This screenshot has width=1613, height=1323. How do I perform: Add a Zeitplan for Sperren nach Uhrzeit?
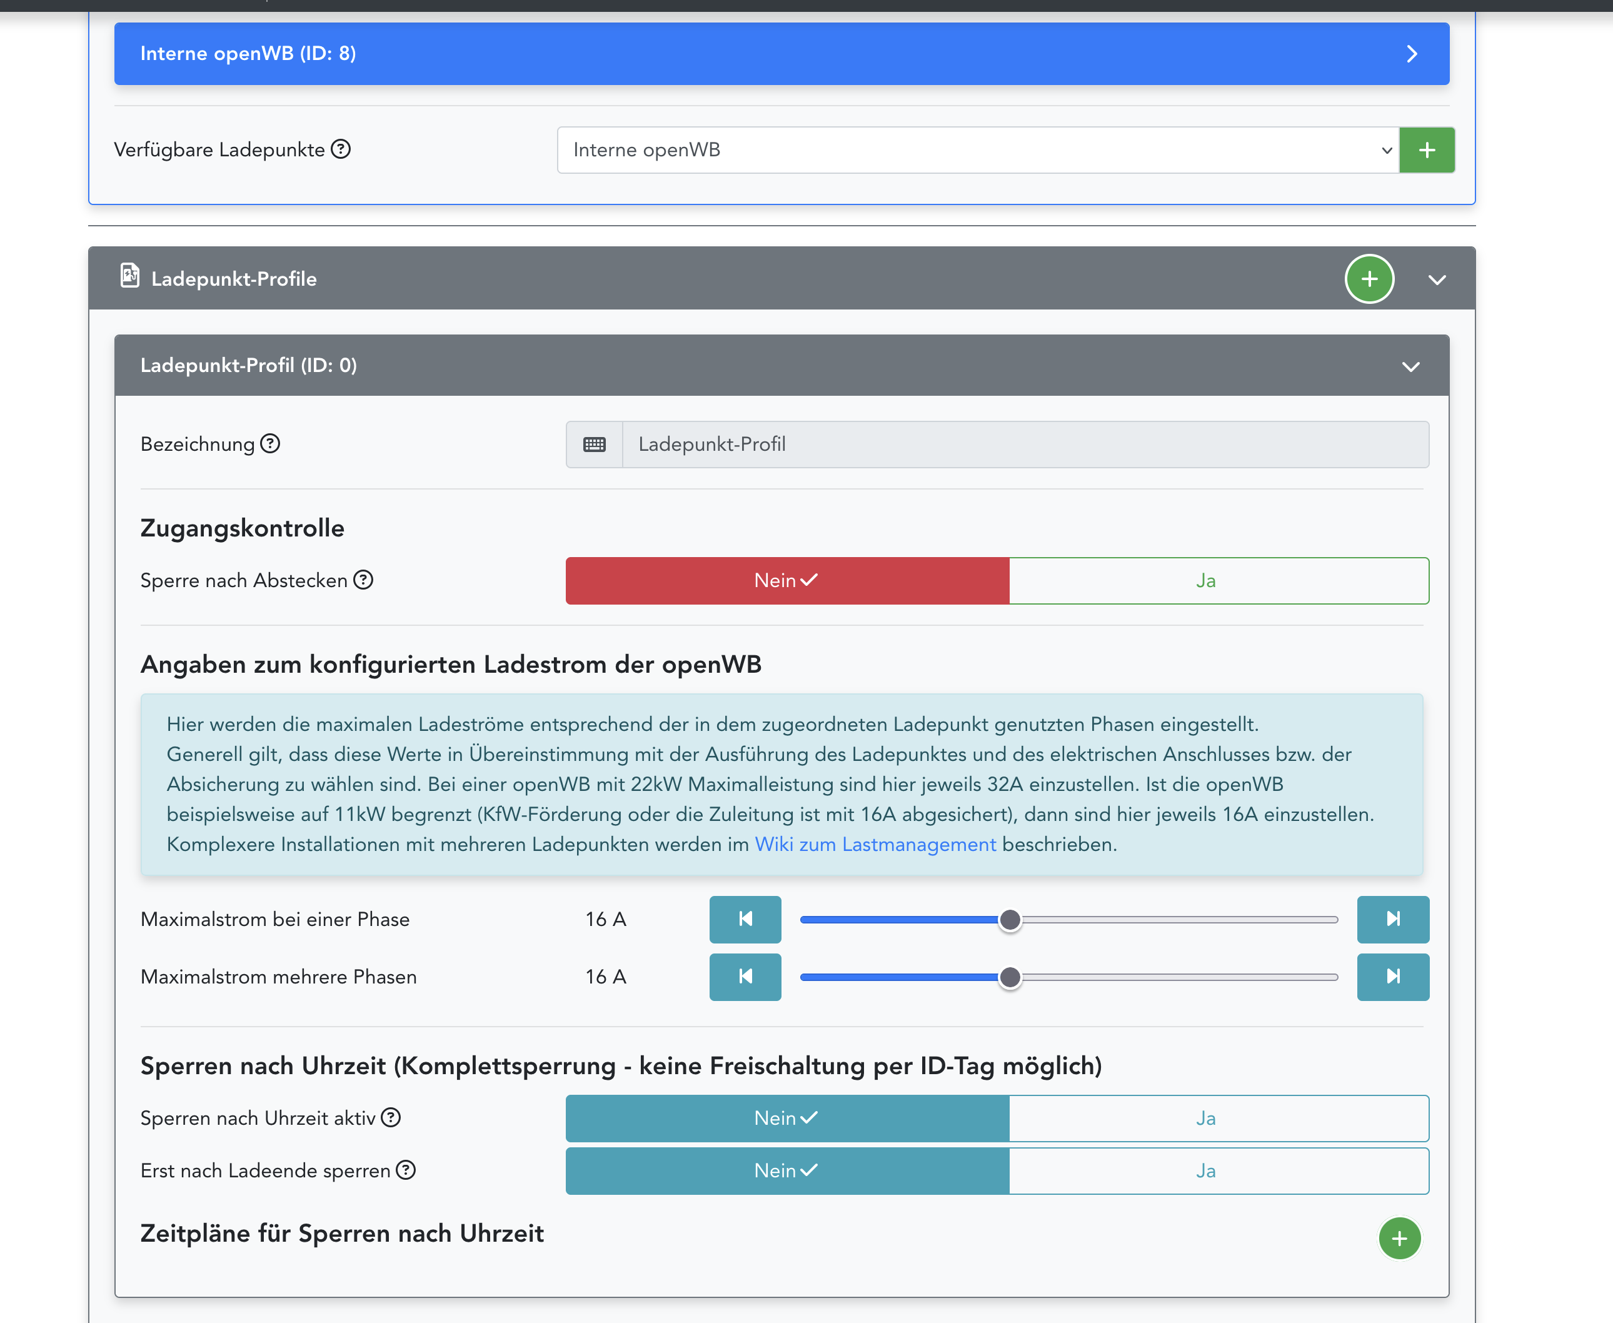tap(1399, 1239)
